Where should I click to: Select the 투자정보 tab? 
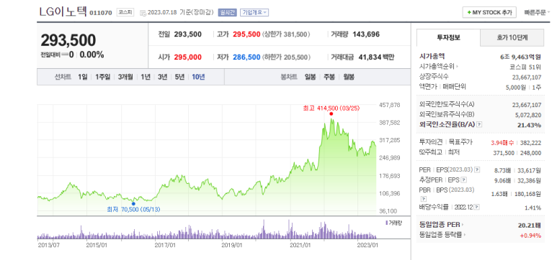tap(448, 38)
